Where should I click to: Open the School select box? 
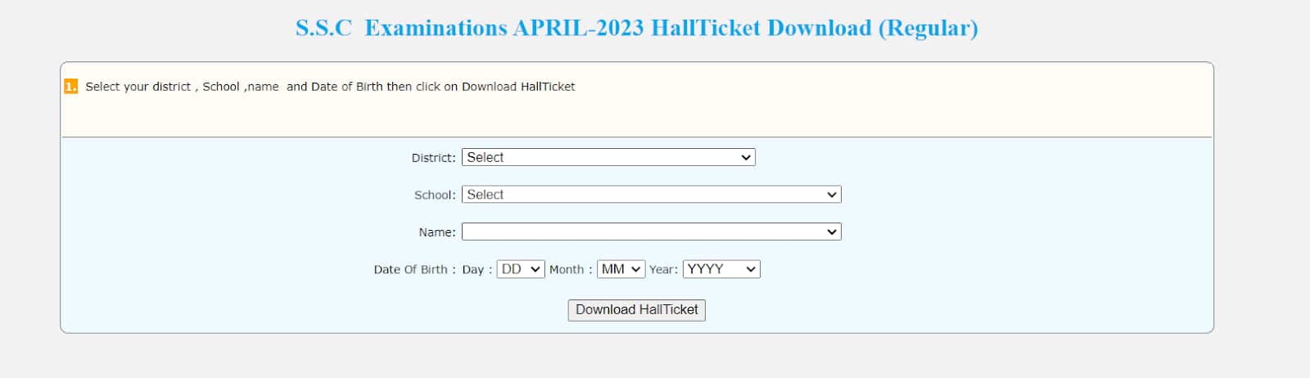(x=652, y=195)
